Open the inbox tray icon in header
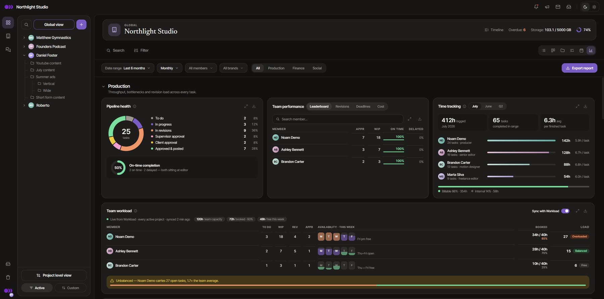 pyautogui.click(x=569, y=7)
